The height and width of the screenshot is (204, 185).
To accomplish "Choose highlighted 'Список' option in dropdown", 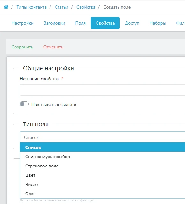I will coord(103,147).
